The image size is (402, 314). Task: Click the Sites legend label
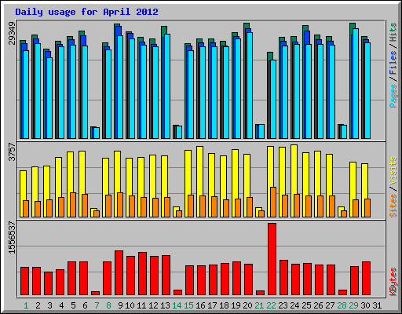tap(393, 206)
